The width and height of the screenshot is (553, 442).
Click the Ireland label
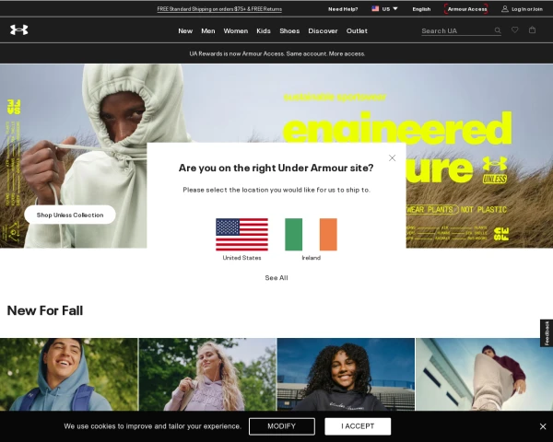click(x=312, y=258)
